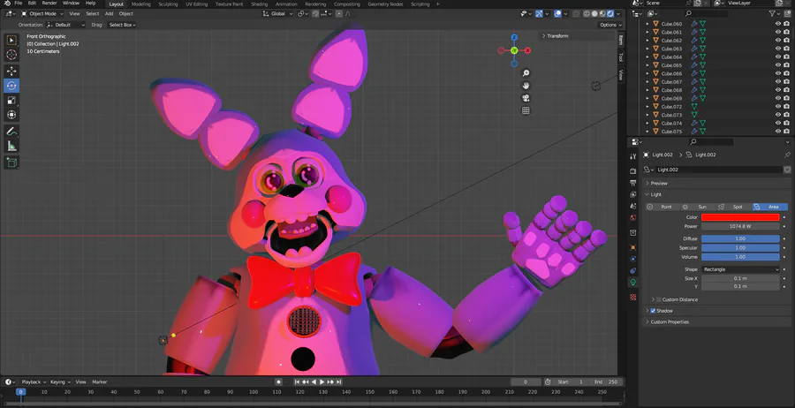The width and height of the screenshot is (795, 408).
Task: Toggle X-ray mode in viewport header
Action: coord(577,13)
